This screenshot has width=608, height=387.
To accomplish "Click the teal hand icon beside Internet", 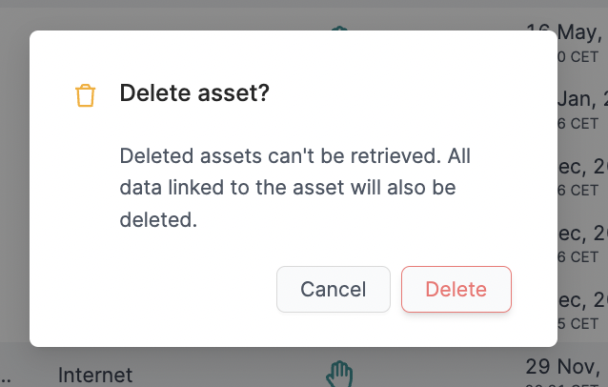I will (x=339, y=375).
